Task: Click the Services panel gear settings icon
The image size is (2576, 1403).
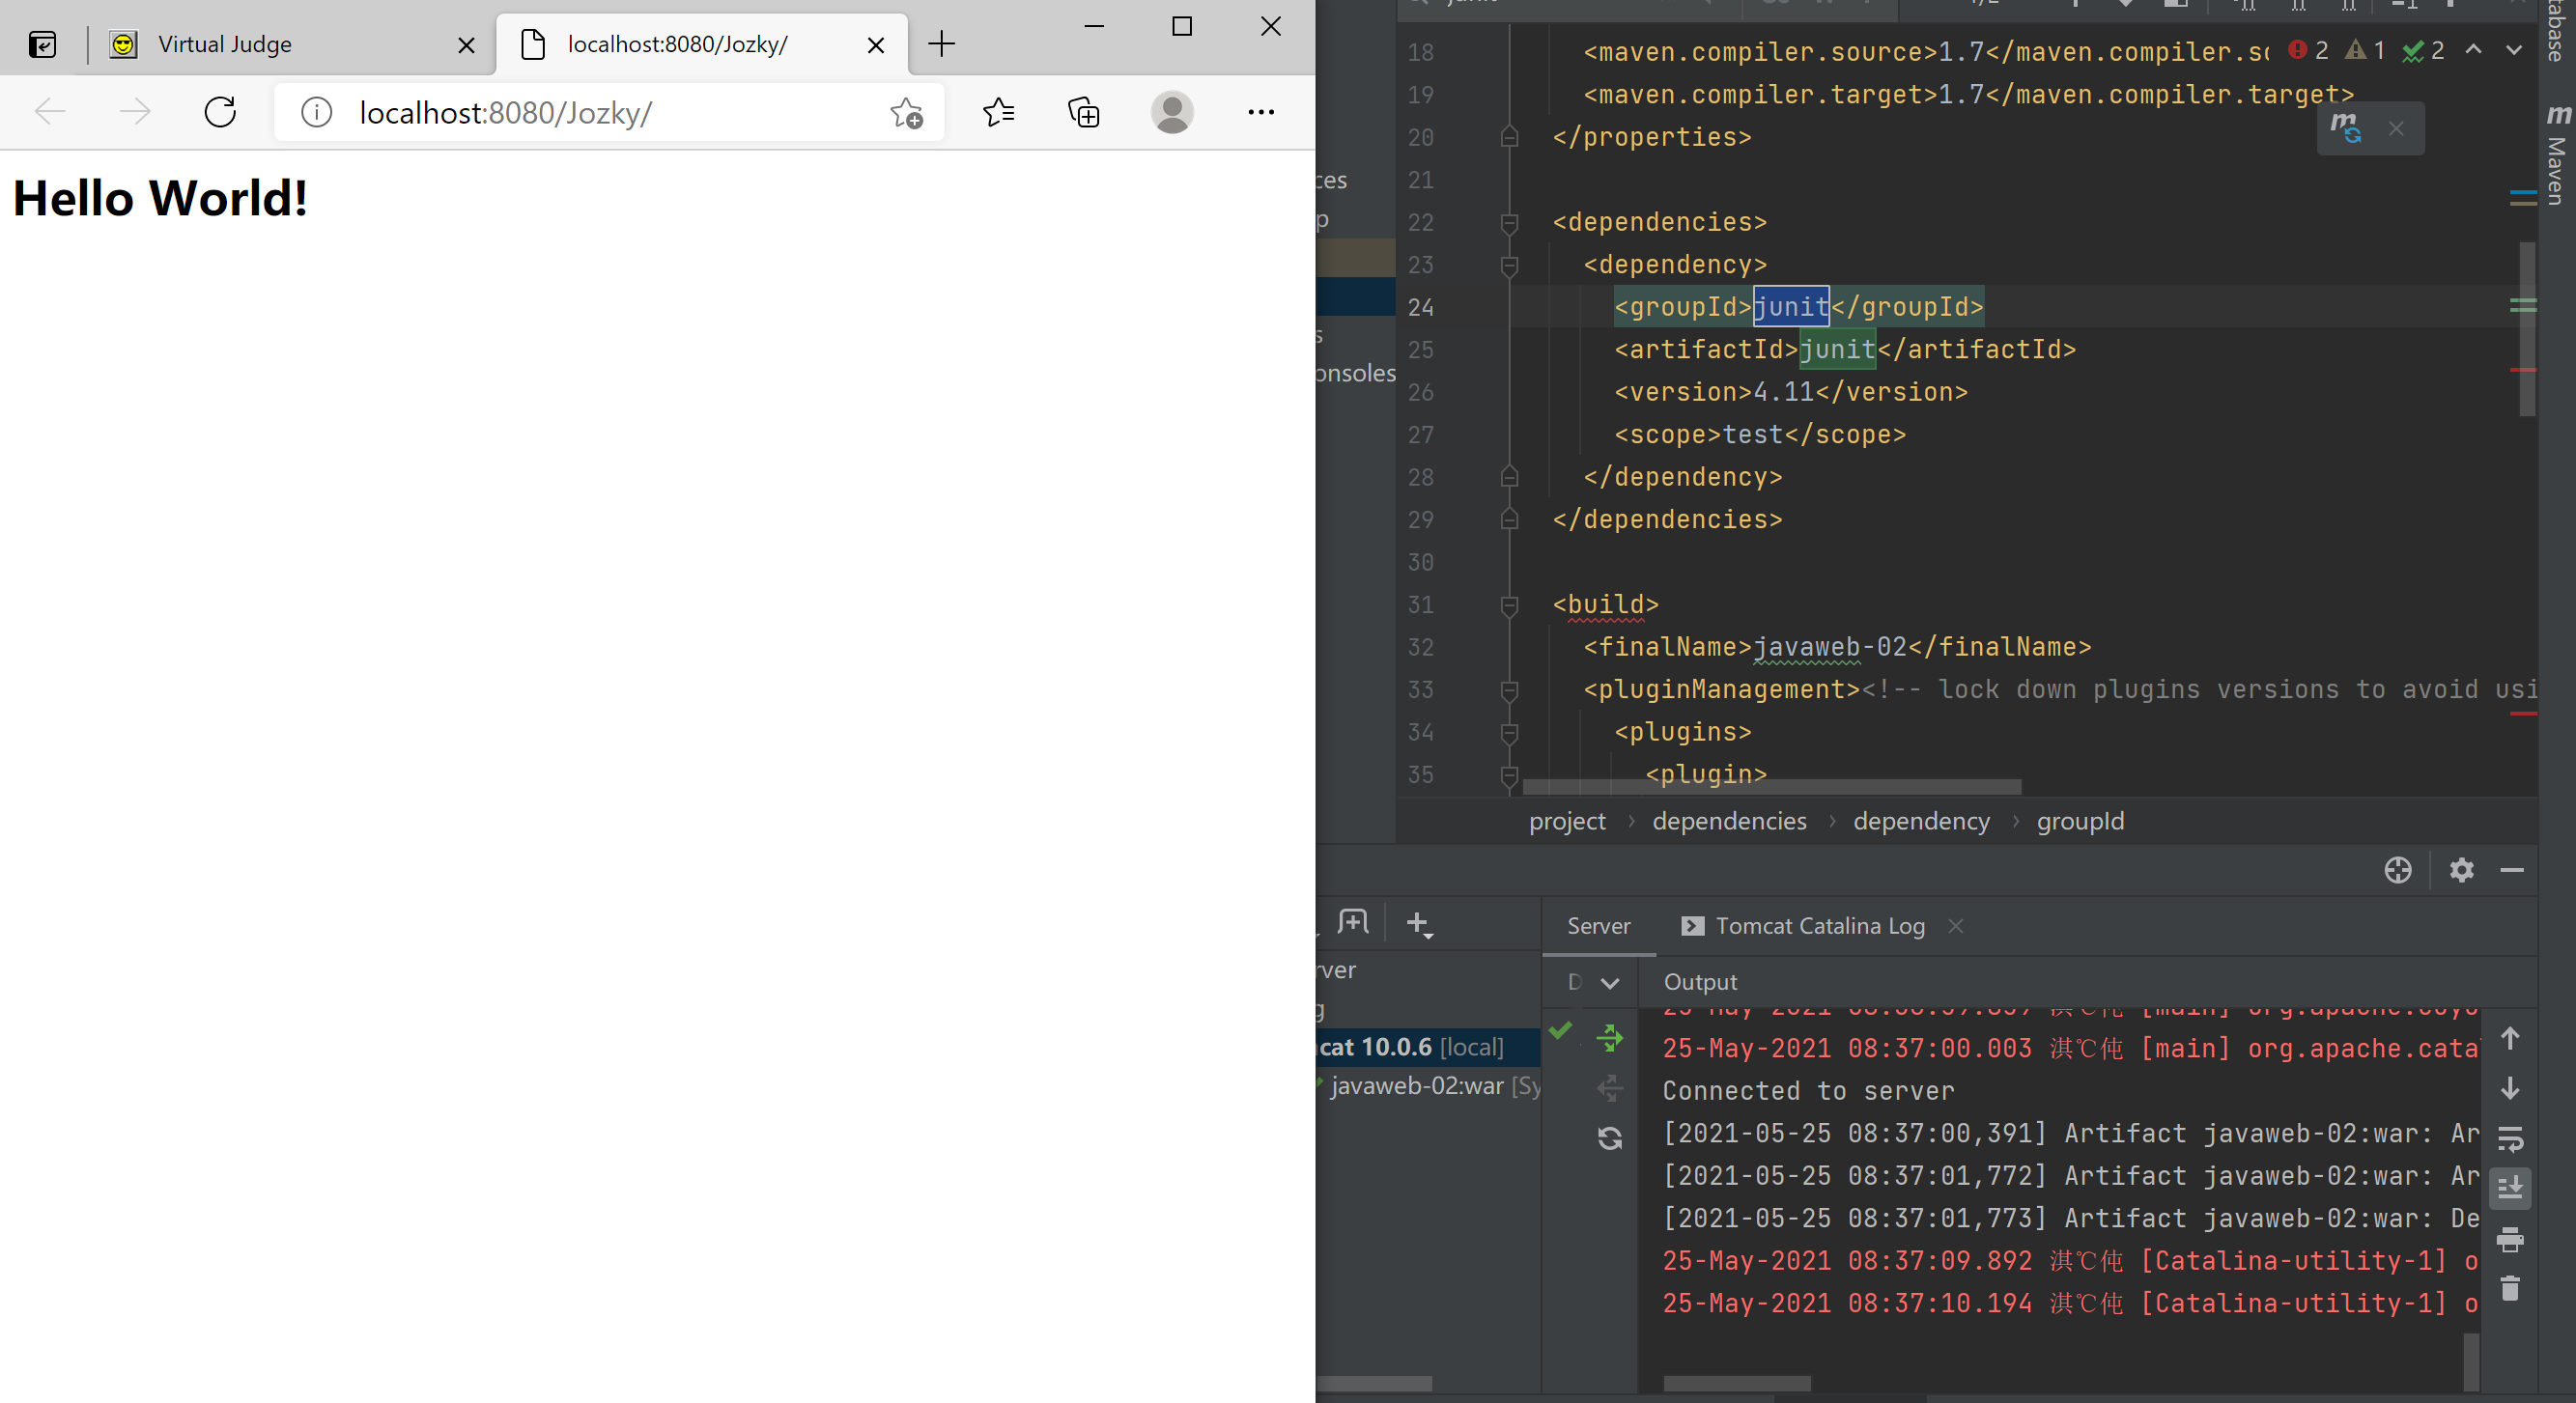Action: pos(2461,870)
